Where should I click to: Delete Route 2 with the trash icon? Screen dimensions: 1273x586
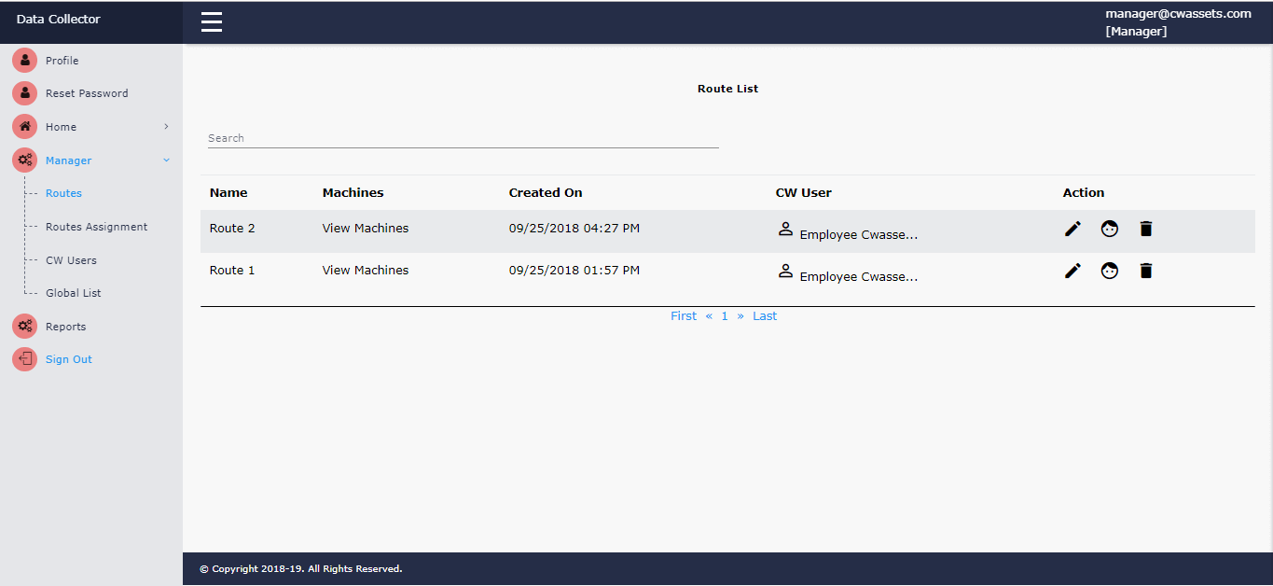pos(1146,229)
